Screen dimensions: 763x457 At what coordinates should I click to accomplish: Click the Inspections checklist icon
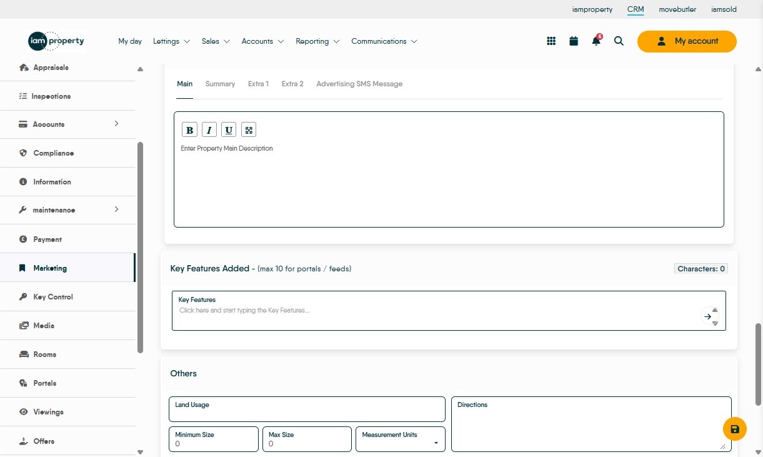tap(23, 96)
